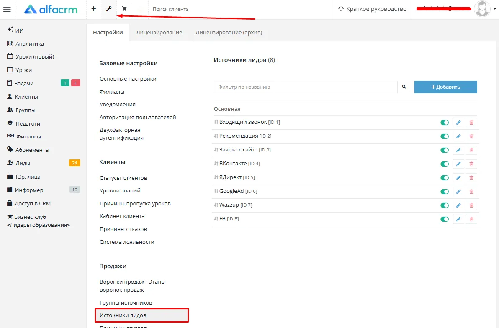Viewport: 499px width, 328px height.
Task: Open Группы источников settings
Action: click(x=126, y=302)
